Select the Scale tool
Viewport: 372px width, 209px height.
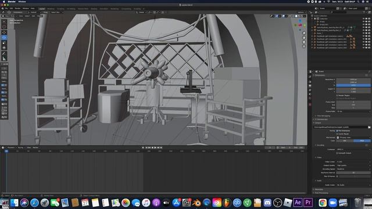(x=4, y=42)
